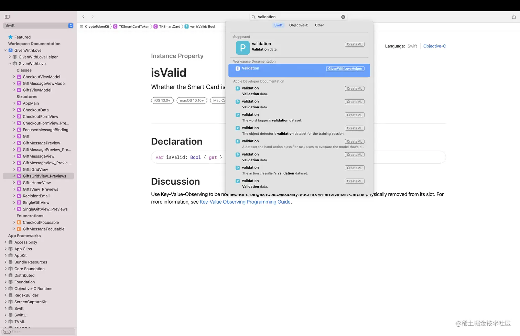Select the RecipientEmail structure
This screenshot has height=336, width=520.
[36, 196]
